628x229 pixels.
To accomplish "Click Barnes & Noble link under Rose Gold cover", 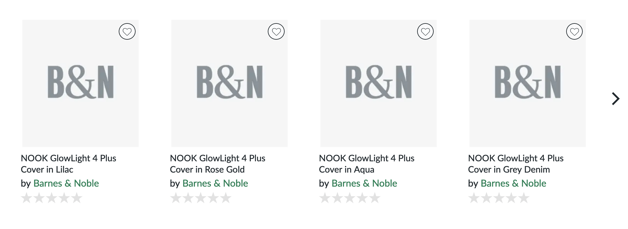I will (215, 183).
